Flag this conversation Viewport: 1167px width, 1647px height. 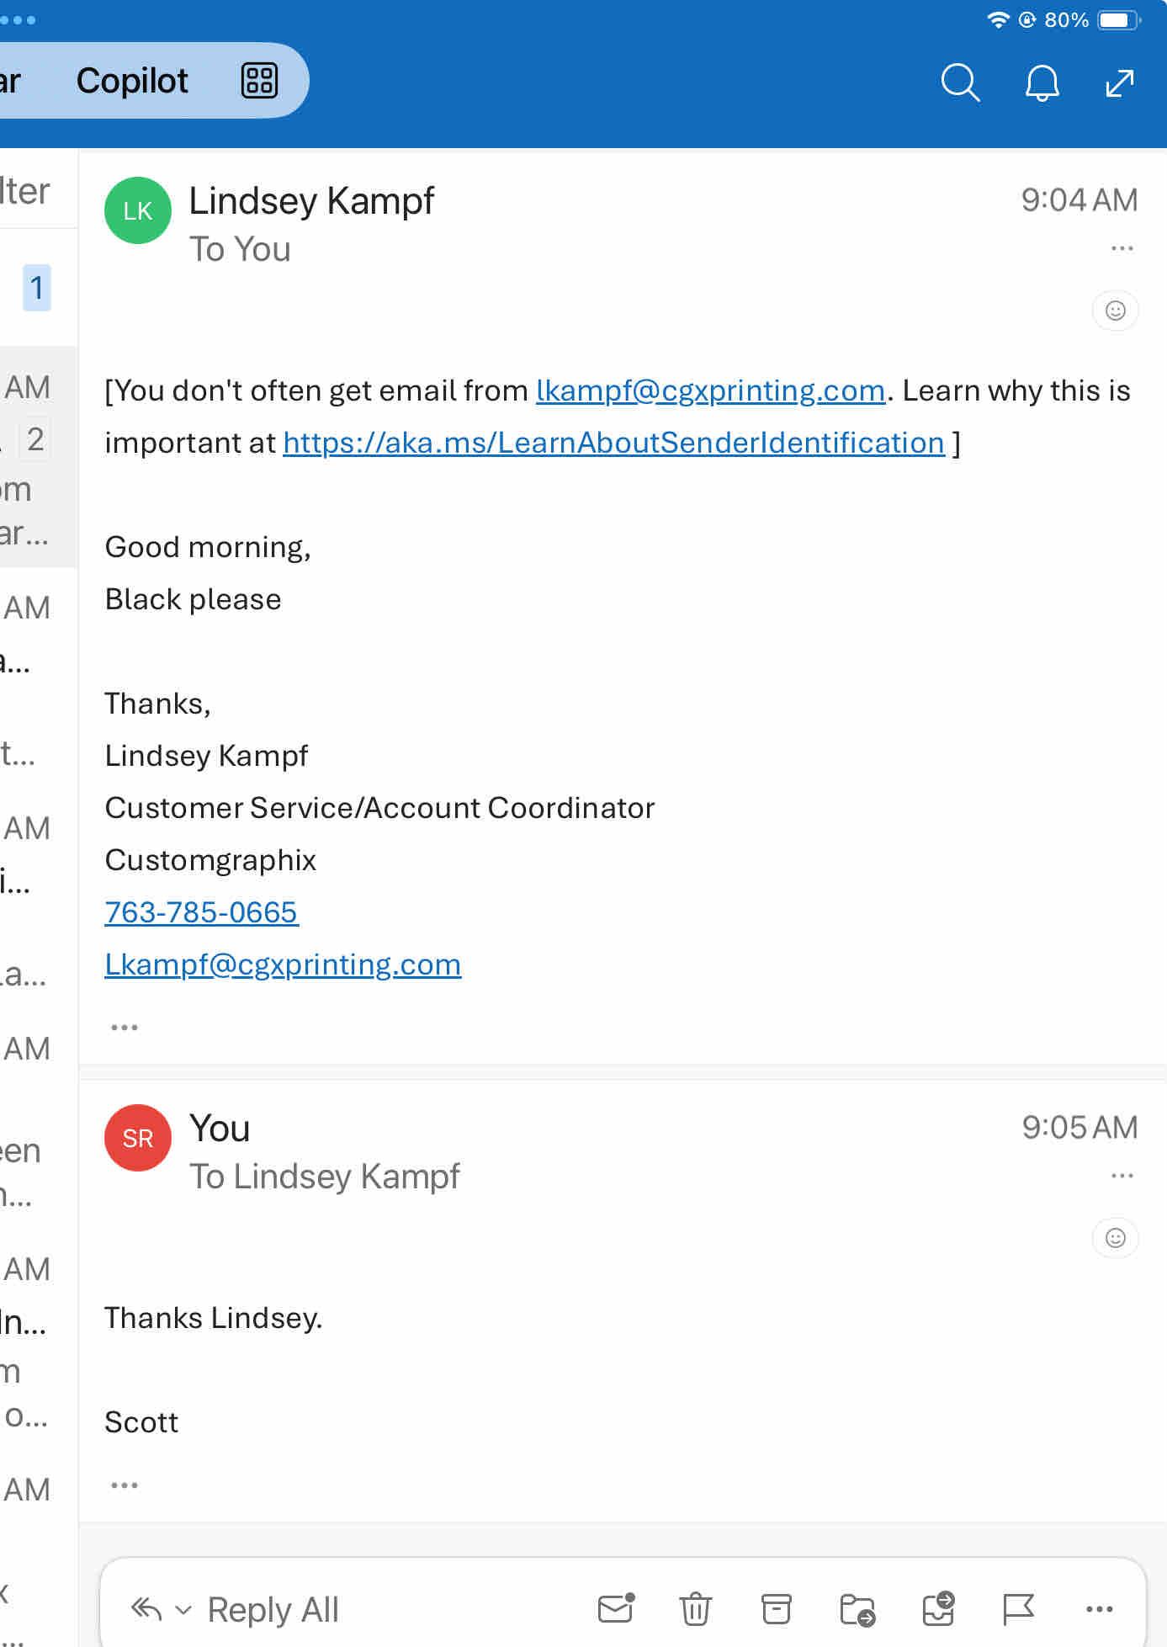point(1018,1608)
